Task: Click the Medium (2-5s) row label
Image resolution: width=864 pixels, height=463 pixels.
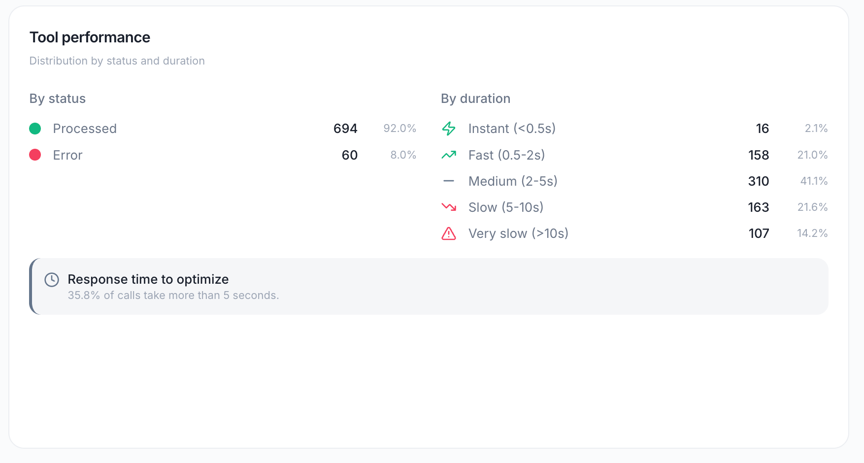Action: [513, 181]
